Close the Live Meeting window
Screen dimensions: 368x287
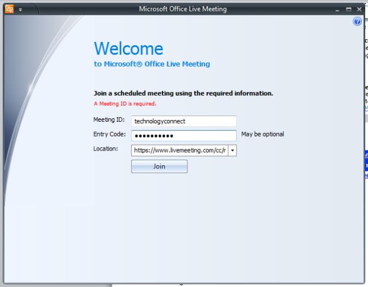pyautogui.click(x=360, y=10)
